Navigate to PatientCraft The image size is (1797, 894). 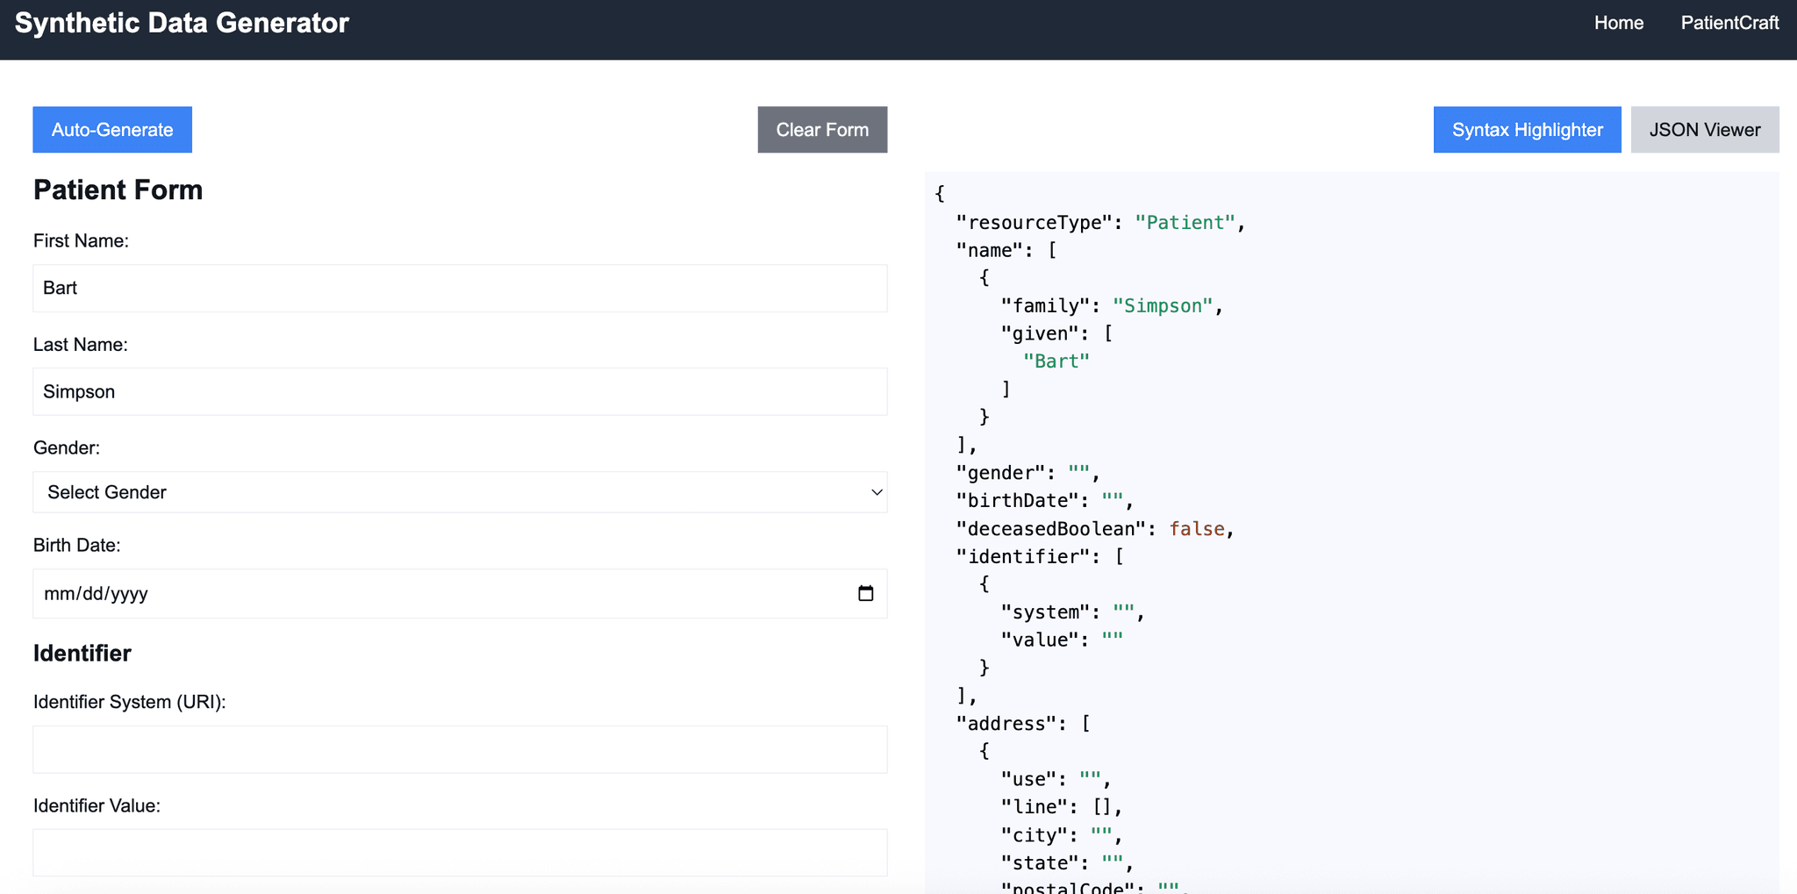(x=1729, y=23)
